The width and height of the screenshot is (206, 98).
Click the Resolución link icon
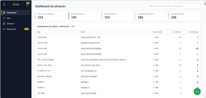(x=4, y=29)
